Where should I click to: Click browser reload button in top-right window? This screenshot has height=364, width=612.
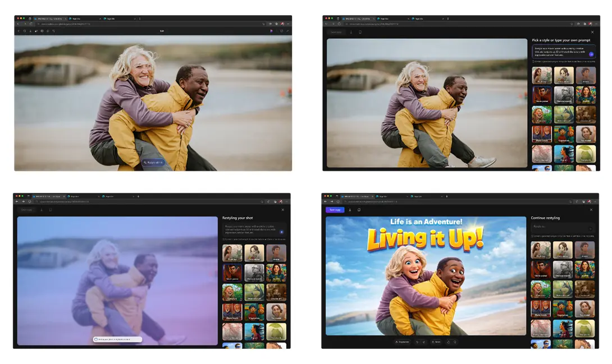click(339, 24)
